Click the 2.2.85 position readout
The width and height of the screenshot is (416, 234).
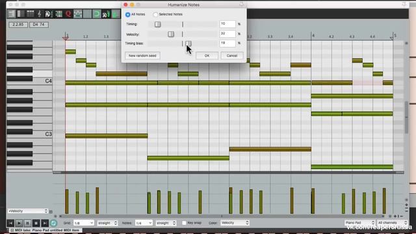pos(18,25)
